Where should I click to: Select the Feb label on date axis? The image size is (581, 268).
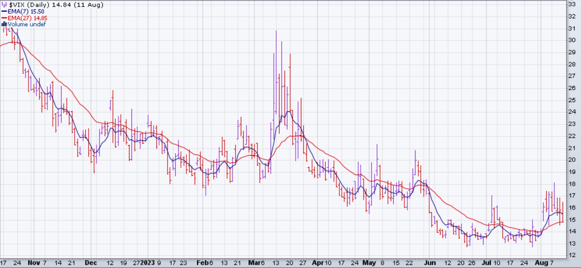(202, 263)
